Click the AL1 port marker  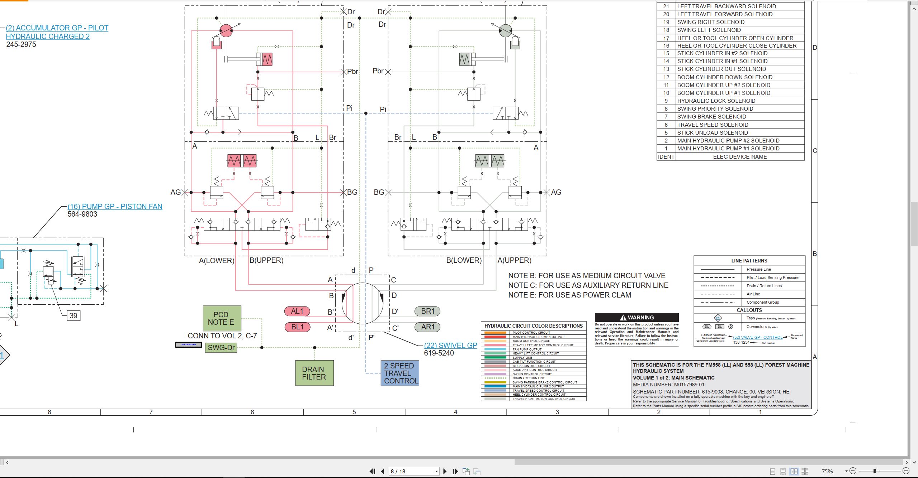(297, 312)
